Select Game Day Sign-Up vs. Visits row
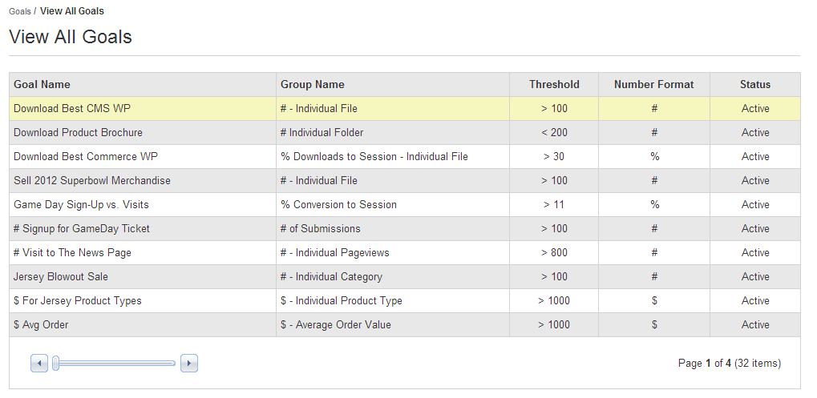The height and width of the screenshot is (398, 817). pyautogui.click(x=405, y=204)
